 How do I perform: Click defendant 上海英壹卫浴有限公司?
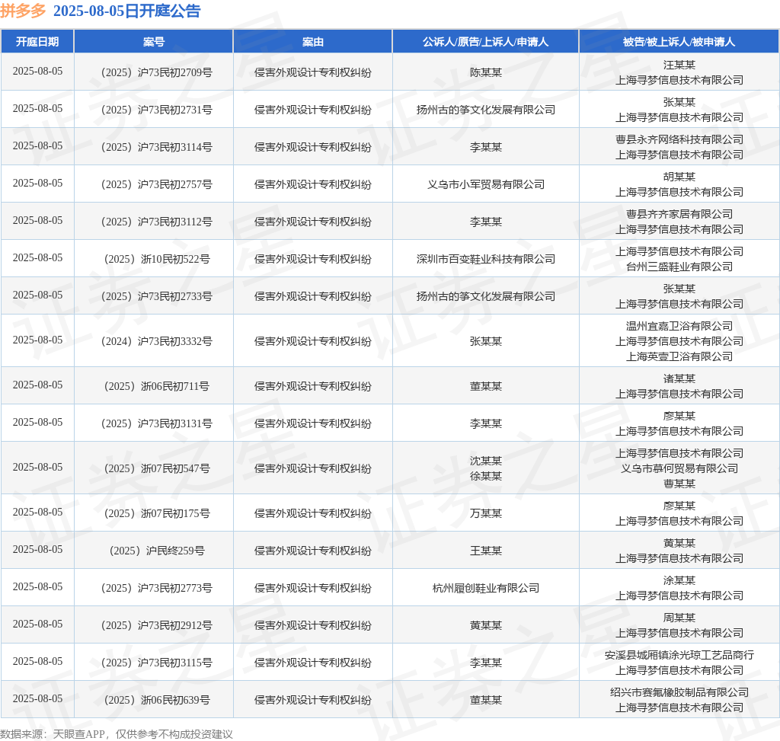679,356
